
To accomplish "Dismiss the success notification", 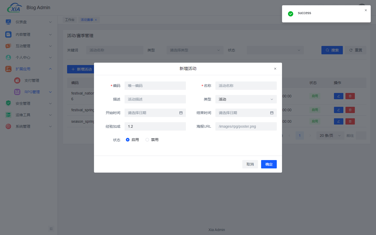I will coord(366,10).
